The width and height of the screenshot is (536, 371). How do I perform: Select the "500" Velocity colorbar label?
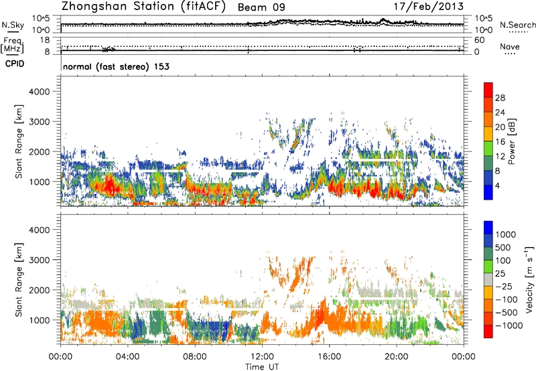(x=503, y=247)
